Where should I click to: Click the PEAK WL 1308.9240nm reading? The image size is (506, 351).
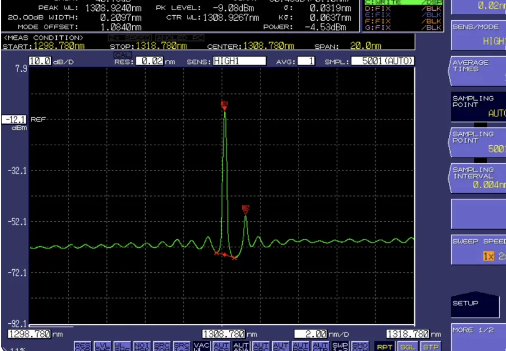click(x=113, y=8)
